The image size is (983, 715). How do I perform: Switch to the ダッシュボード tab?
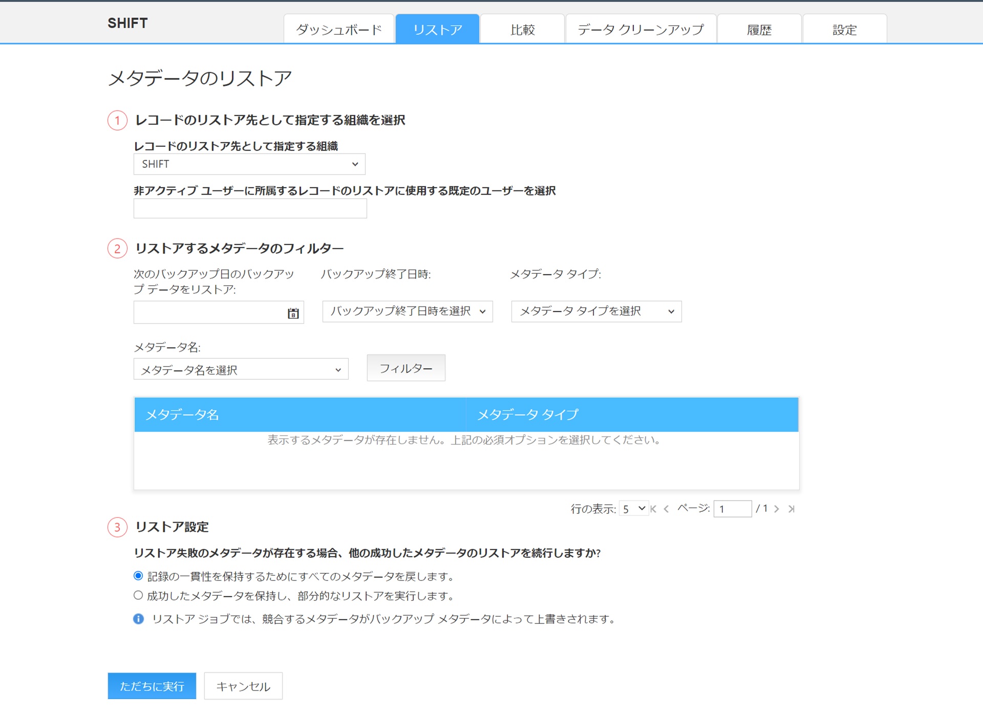pos(339,29)
